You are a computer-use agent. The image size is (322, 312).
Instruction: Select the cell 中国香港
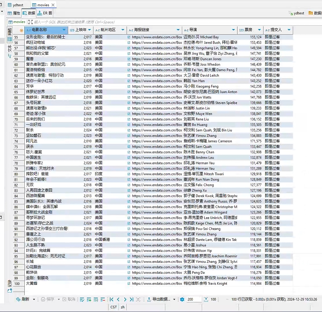(x=110, y=240)
